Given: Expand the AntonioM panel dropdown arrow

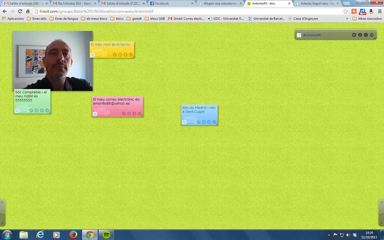Looking at the screenshot, I should point(375,38).
